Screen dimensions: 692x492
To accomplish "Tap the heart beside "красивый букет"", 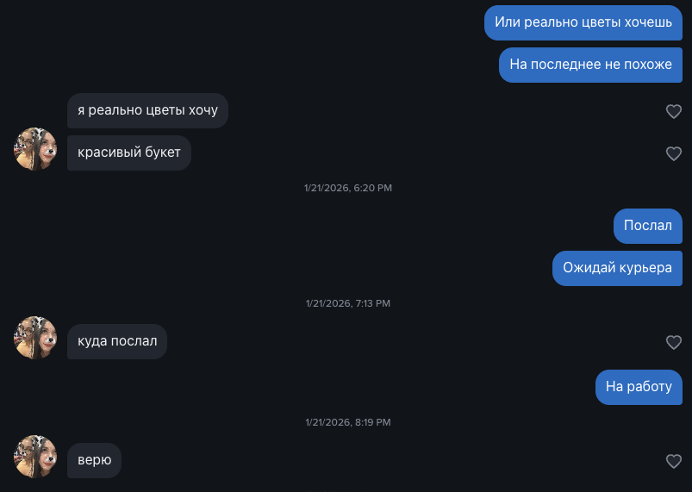I will click(x=674, y=153).
